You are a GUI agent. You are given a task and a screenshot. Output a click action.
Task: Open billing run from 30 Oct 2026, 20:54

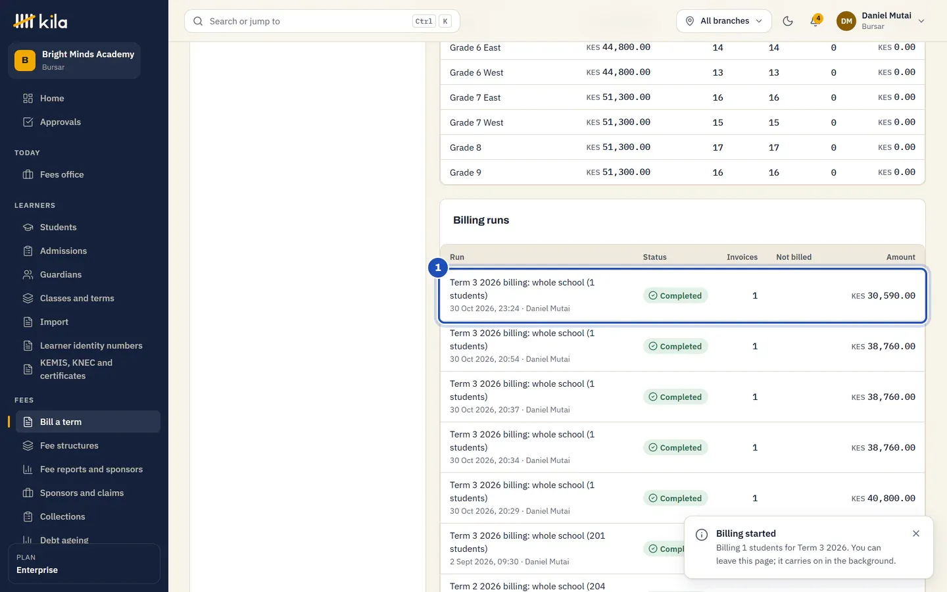[683, 346]
